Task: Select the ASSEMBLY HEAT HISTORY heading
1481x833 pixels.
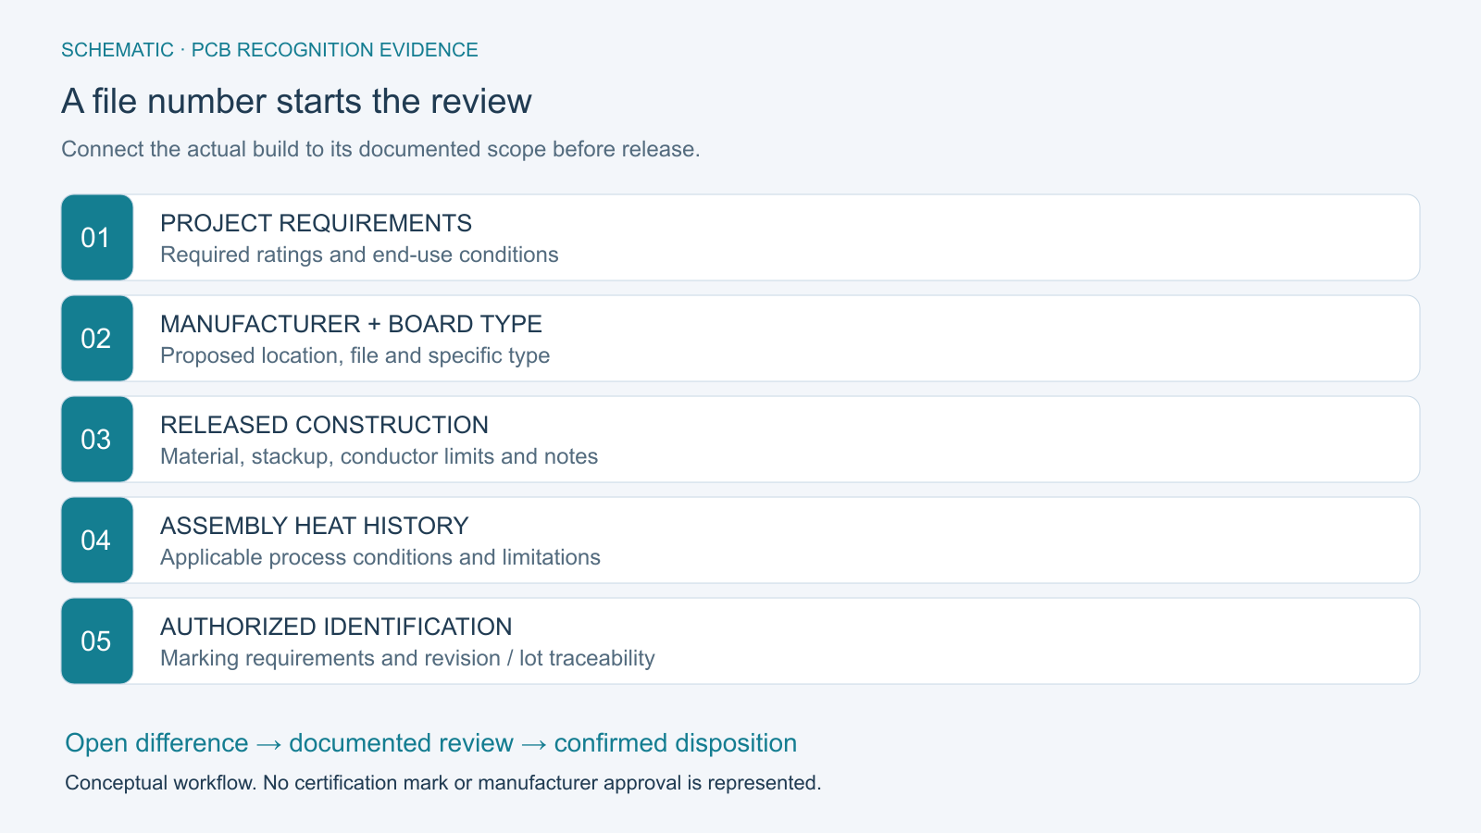Action: [314, 526]
